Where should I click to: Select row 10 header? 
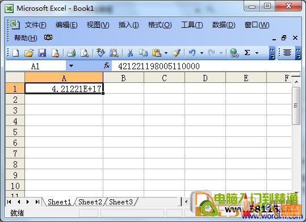[15, 186]
